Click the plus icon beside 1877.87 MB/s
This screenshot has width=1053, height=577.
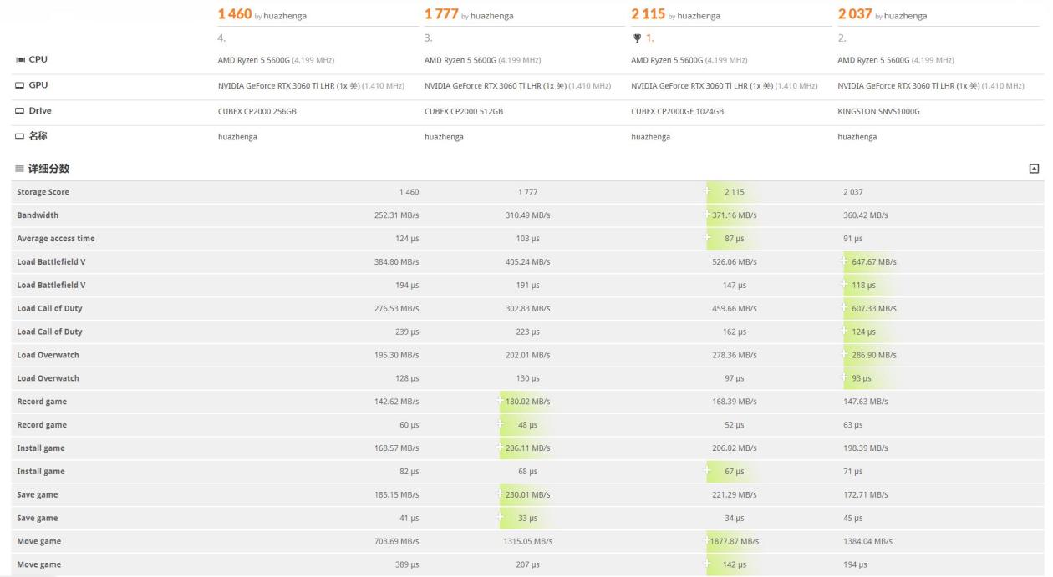pos(709,541)
